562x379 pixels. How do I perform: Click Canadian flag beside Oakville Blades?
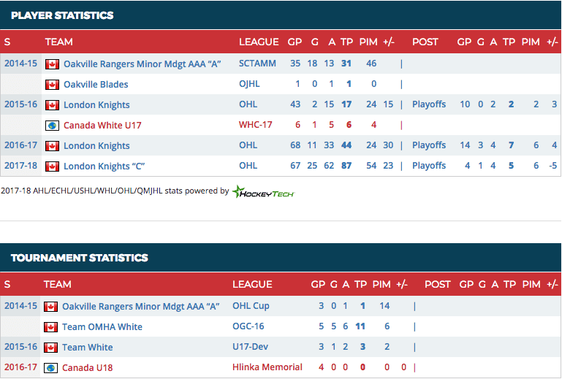click(x=52, y=85)
